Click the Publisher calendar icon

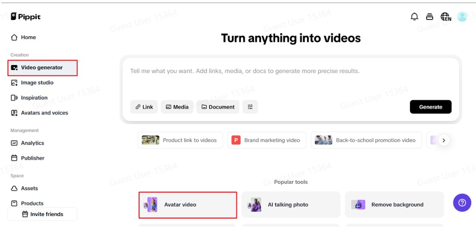14,158
